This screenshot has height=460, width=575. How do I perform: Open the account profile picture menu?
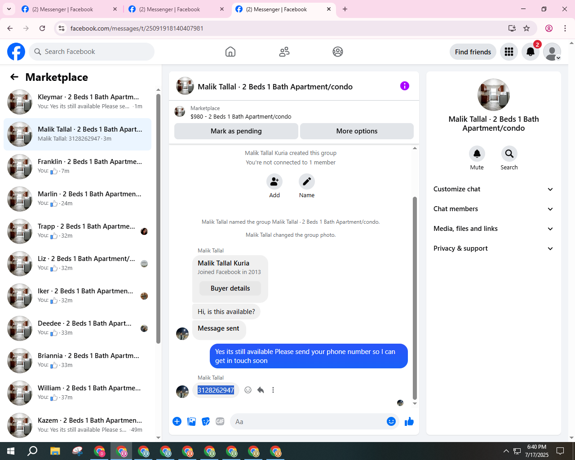click(x=552, y=52)
